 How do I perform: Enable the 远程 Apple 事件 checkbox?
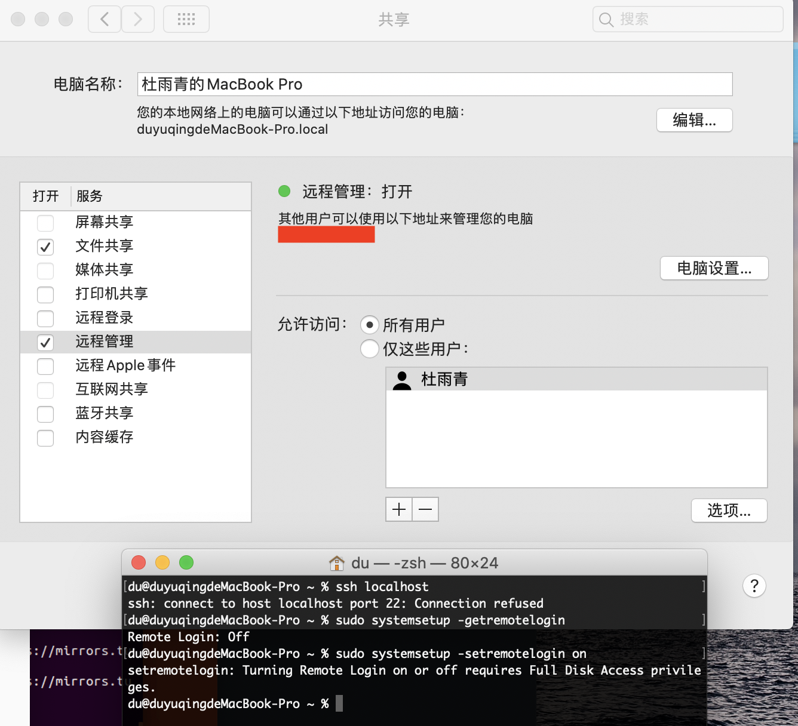(x=45, y=366)
